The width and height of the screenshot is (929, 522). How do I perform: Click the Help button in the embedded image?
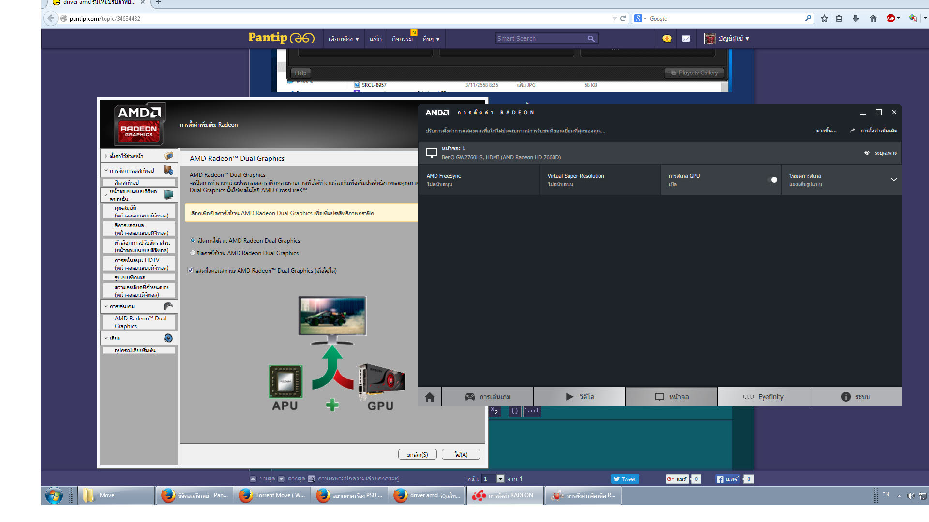[300, 73]
